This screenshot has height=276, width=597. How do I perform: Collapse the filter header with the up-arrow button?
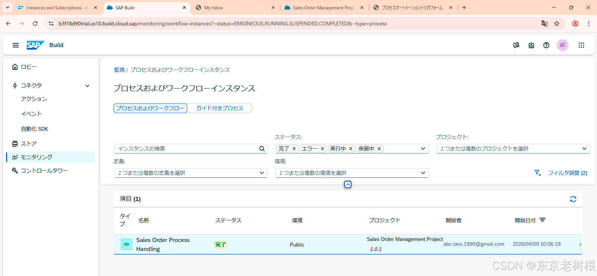pyautogui.click(x=348, y=184)
